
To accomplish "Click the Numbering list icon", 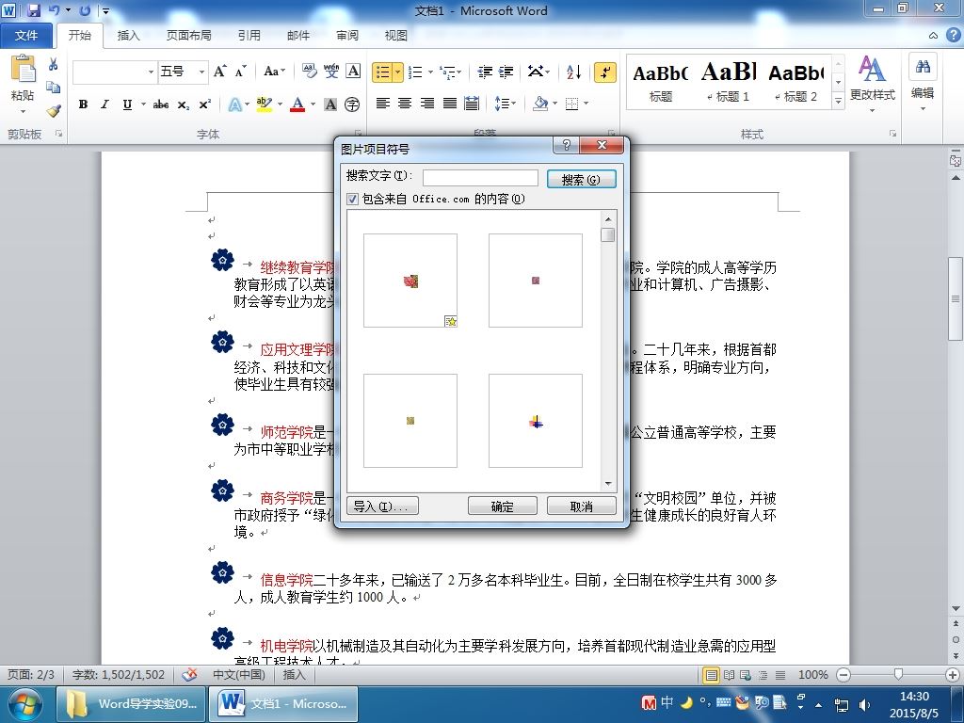I will click(x=415, y=72).
